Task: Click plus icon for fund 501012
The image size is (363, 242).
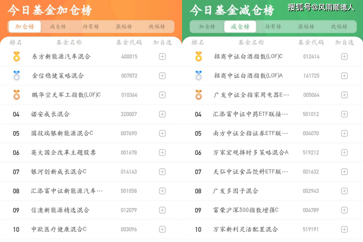Action: [x=344, y=114]
